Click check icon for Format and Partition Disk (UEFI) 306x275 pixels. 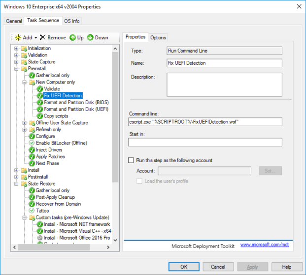tap(40, 110)
